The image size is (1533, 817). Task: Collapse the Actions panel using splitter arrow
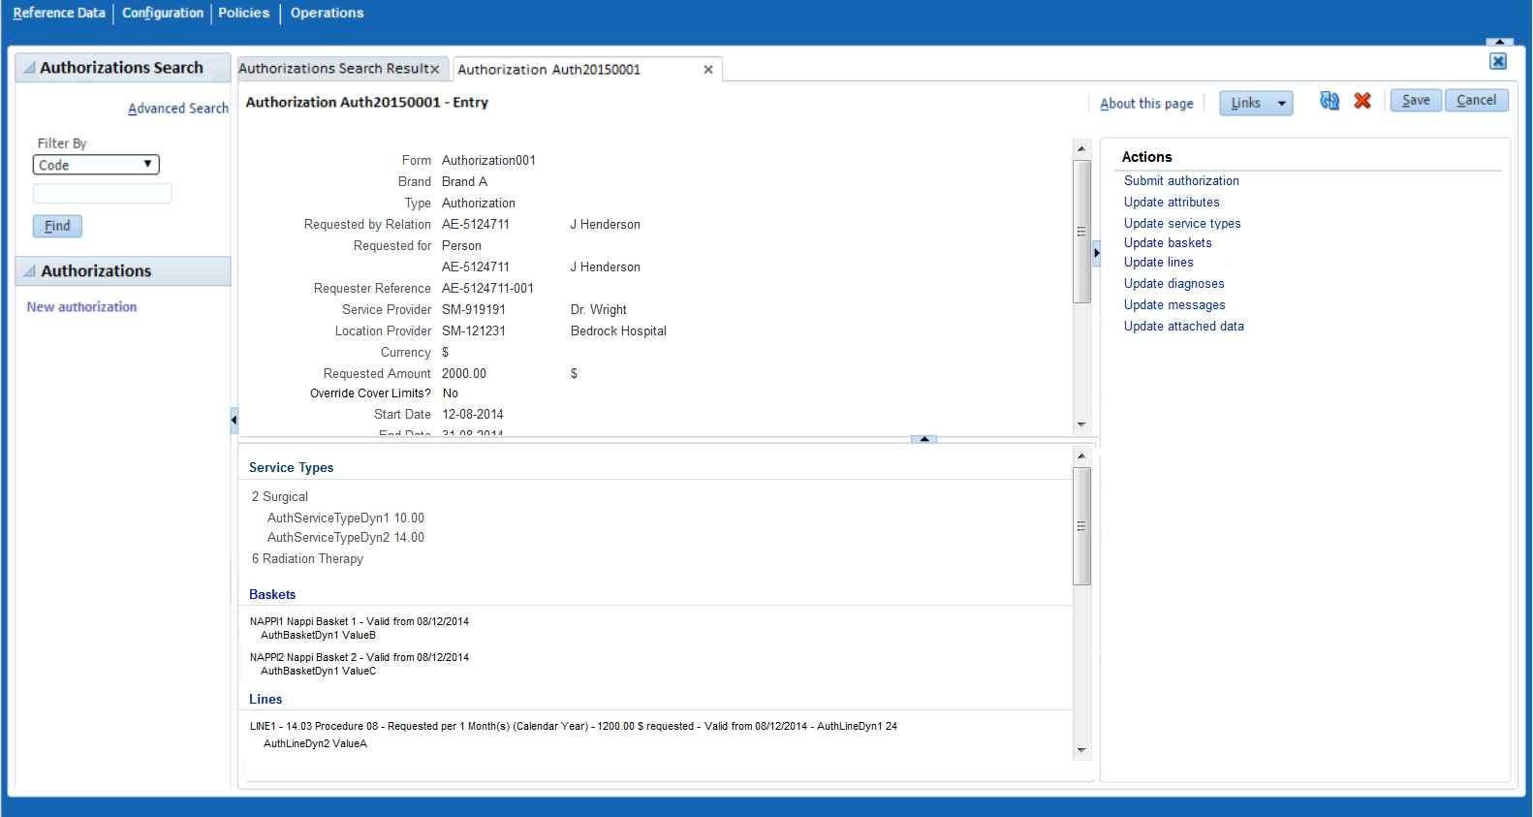click(x=1096, y=253)
